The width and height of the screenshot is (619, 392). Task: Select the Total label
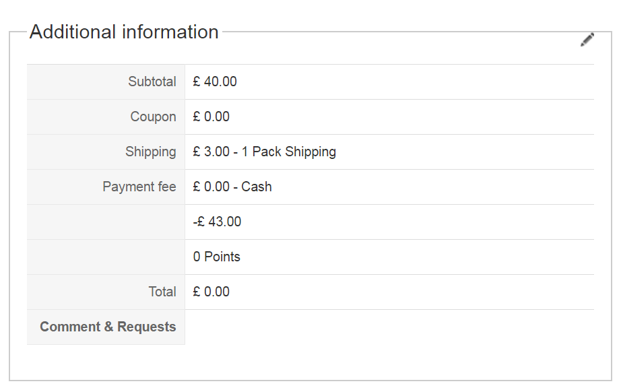tap(162, 292)
